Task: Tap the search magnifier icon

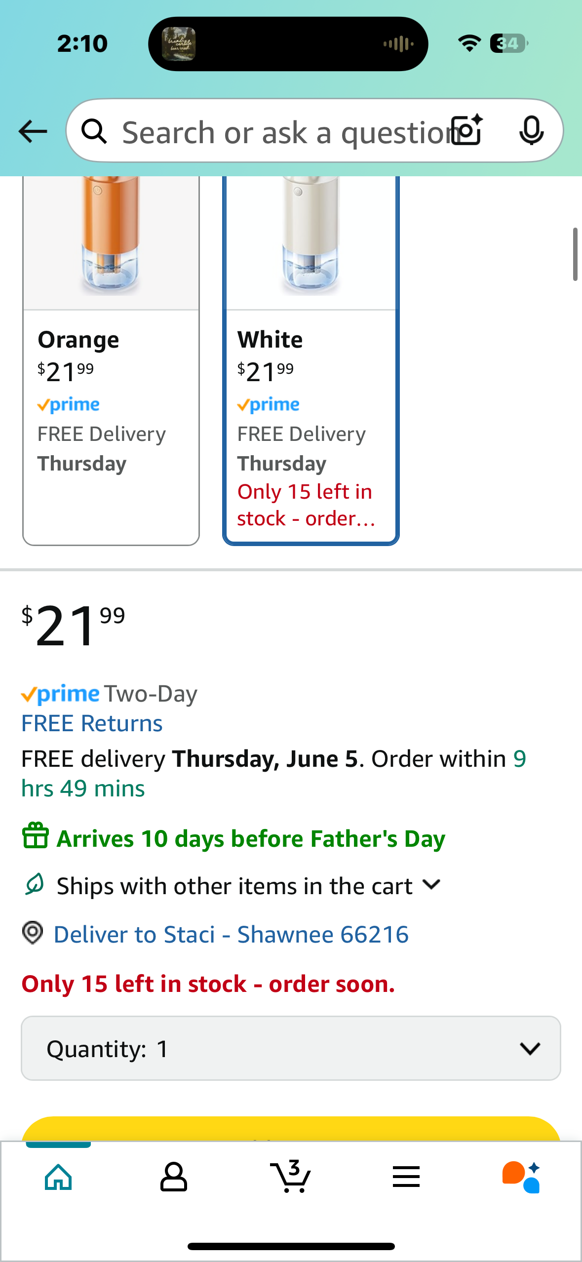Action: pyautogui.click(x=94, y=131)
